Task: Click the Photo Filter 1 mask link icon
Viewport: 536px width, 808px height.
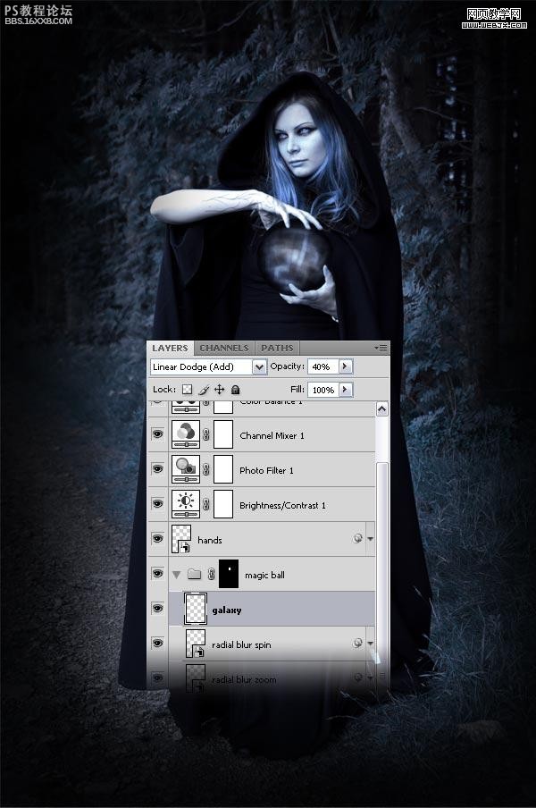Action: 206,470
